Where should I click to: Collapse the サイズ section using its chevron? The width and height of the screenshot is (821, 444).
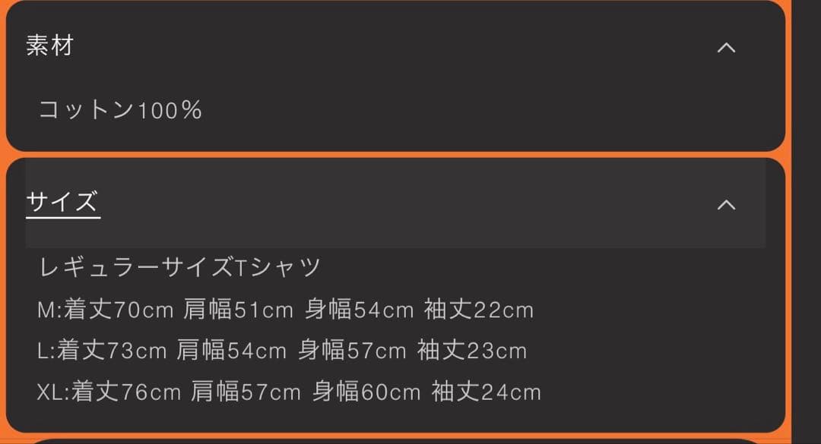pos(726,204)
